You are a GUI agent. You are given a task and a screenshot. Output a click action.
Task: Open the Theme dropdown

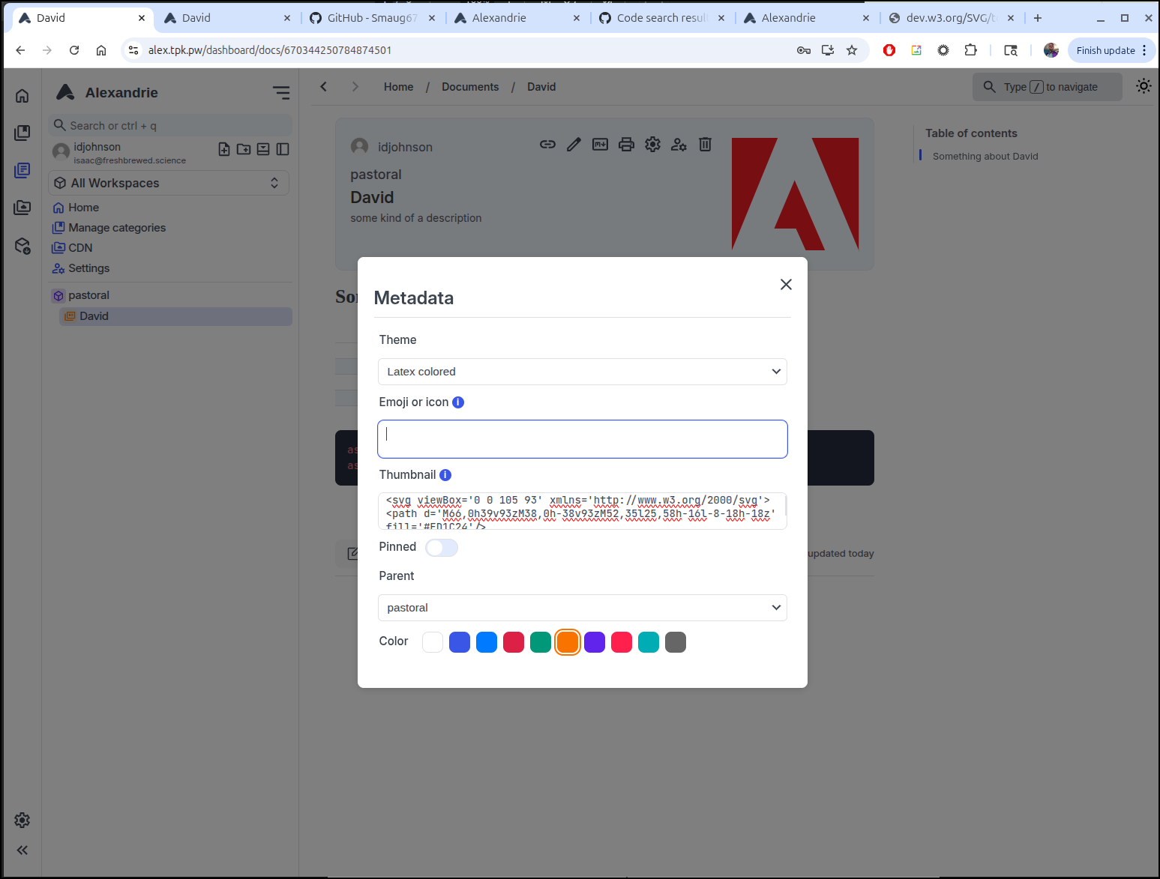click(x=582, y=372)
